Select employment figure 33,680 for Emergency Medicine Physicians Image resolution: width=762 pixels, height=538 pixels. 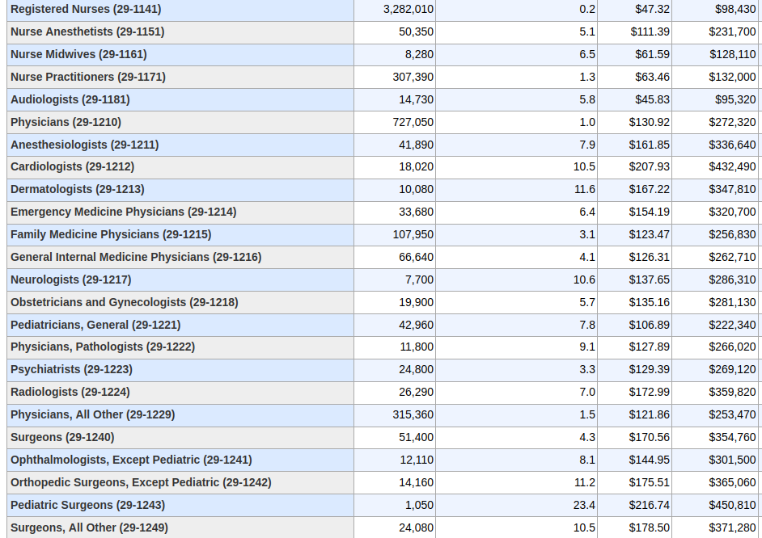tap(416, 212)
